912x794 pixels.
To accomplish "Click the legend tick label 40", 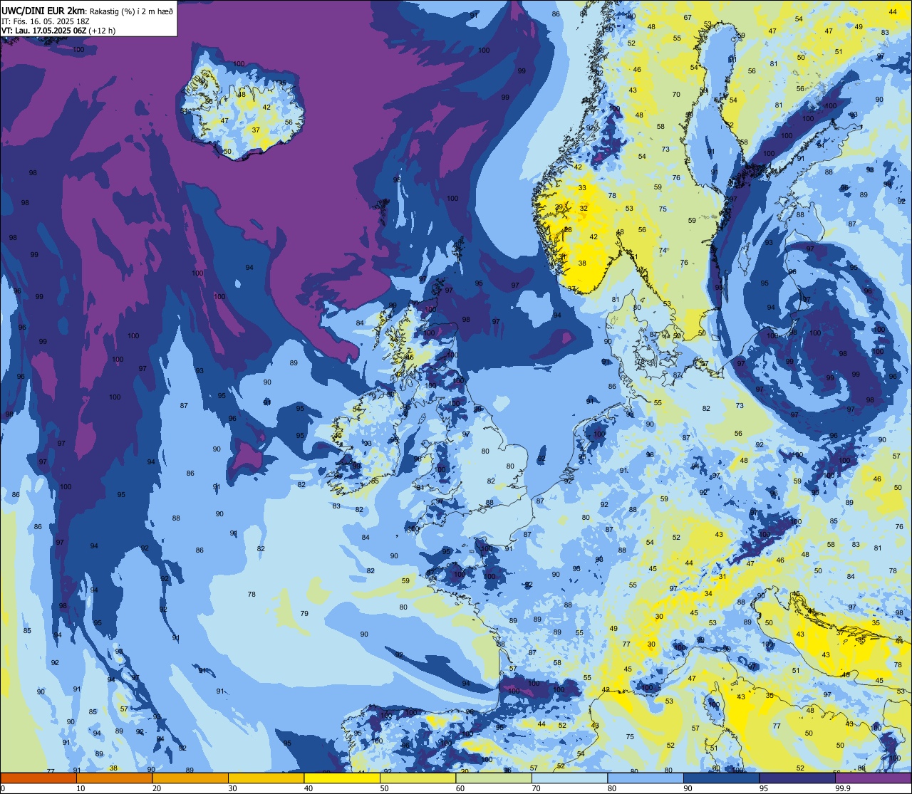I will click(309, 788).
